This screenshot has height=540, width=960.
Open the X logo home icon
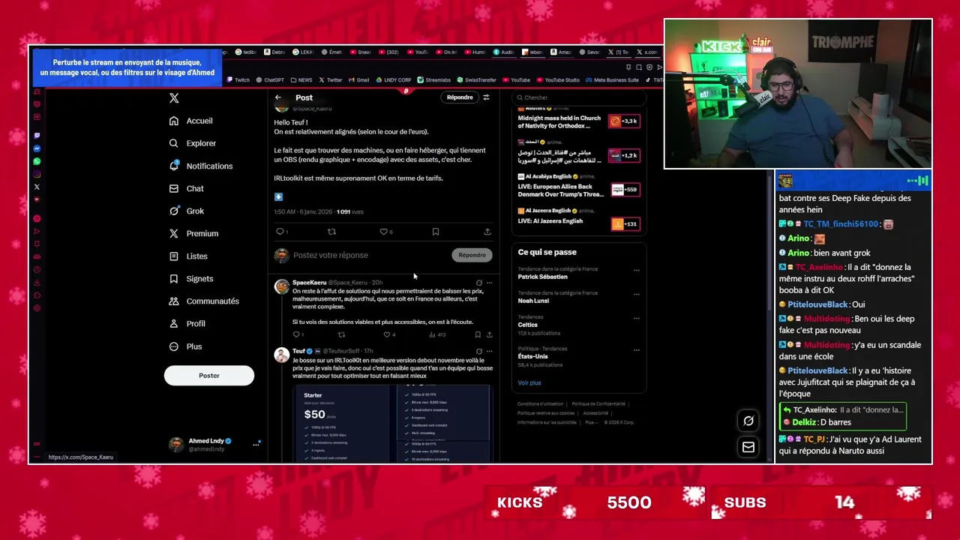pyautogui.click(x=174, y=98)
